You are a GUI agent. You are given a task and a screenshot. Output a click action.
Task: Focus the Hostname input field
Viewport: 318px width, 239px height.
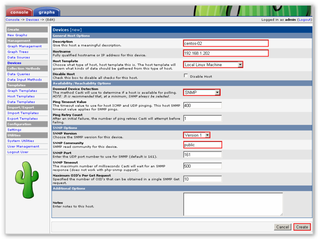pos(226,53)
